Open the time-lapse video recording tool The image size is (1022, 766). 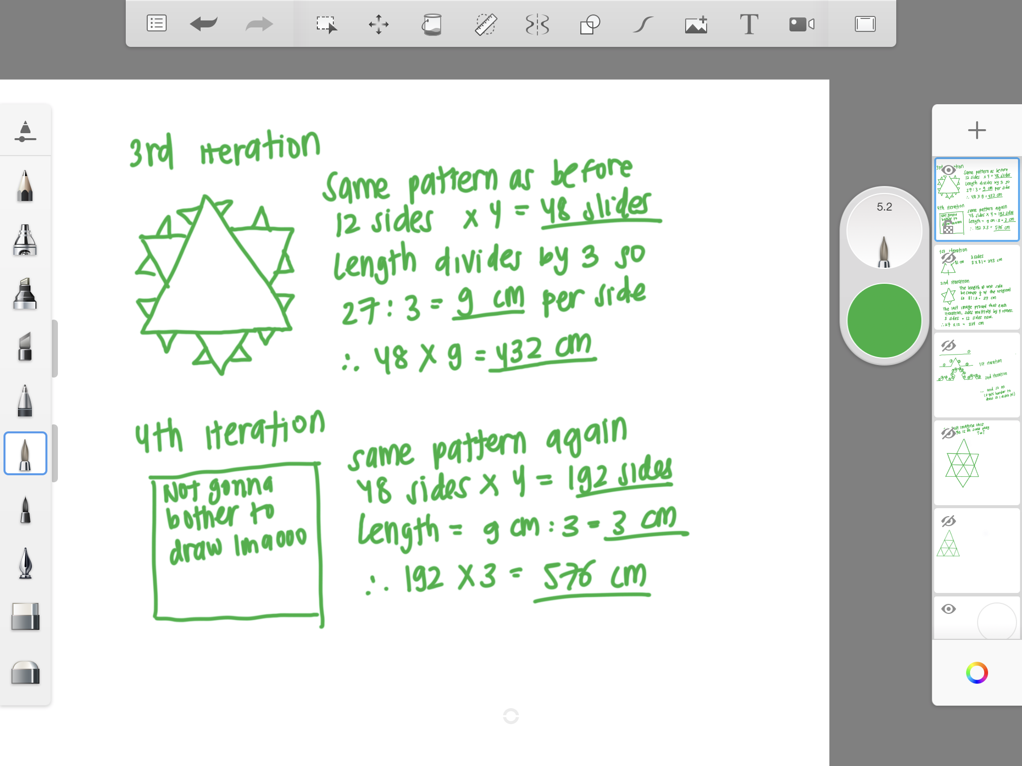(x=801, y=24)
